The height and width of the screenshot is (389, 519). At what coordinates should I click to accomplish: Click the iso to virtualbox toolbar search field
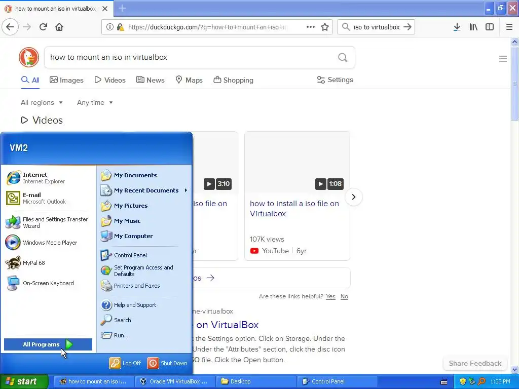(377, 27)
